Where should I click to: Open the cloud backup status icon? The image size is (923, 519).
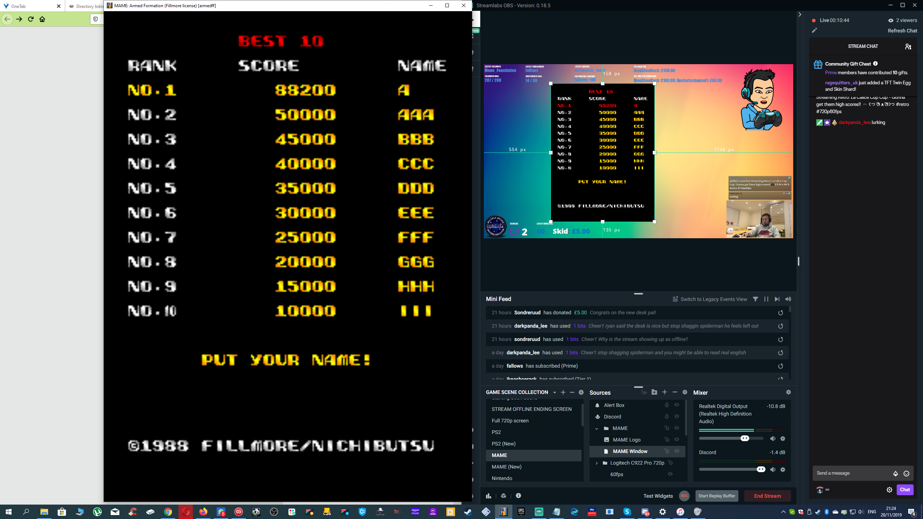(504, 496)
